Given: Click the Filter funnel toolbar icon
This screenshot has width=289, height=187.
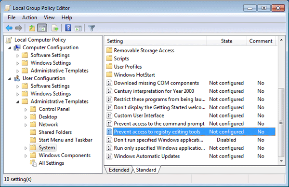Looking at the screenshot, I should coord(92,29).
